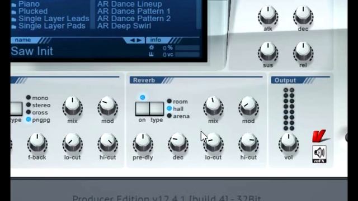Select room reverb type
Screen dimensions: 358x201
[x=177, y=102]
